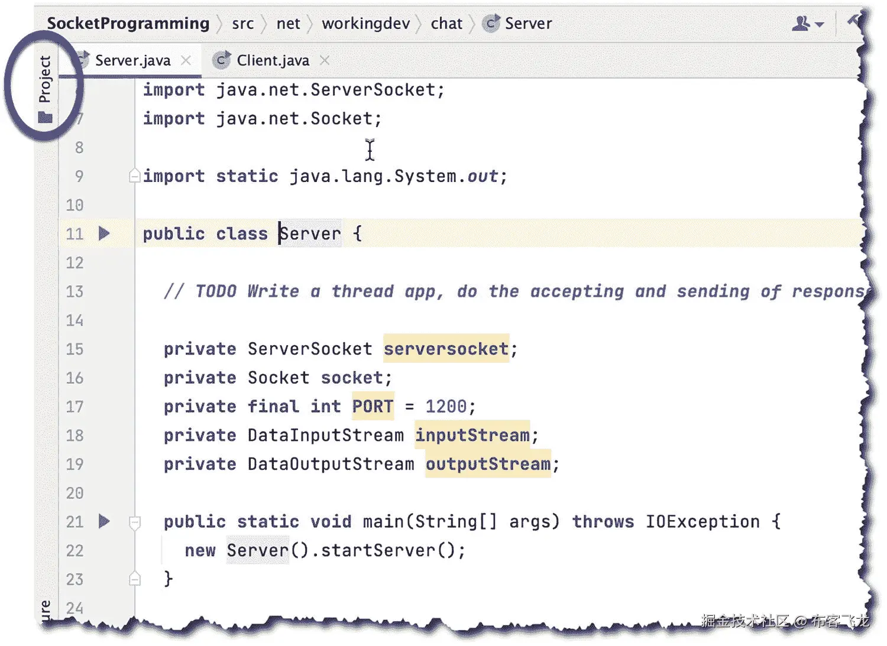
Task: Close the Client.java tab
Action: [324, 60]
